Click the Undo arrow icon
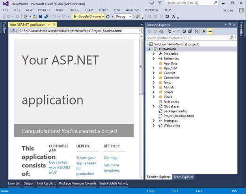The image size is (246, 194). (x=54, y=16)
